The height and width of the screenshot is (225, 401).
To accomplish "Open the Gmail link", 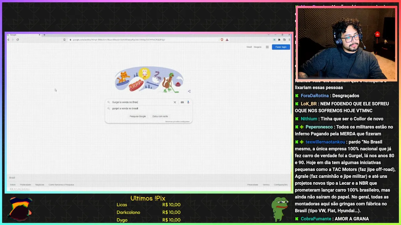I will click(249, 47).
